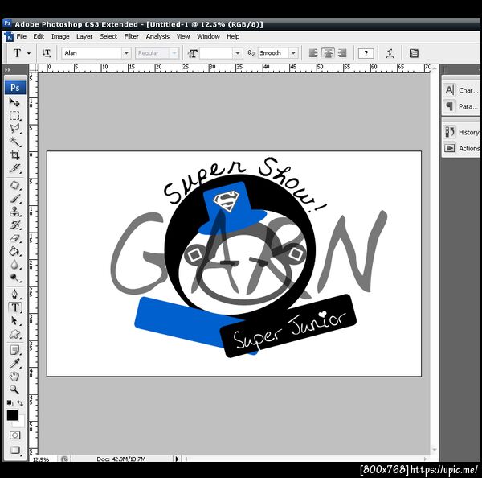Viewport: 482px width, 478px height.
Task: Toggle text orientation button
Action: click(47, 53)
